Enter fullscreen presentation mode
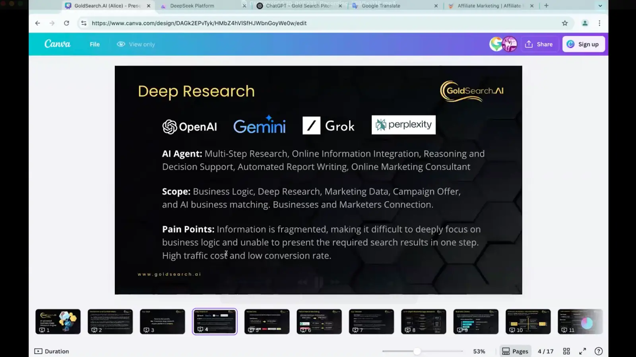This screenshot has height=357, width=636. tap(582, 351)
